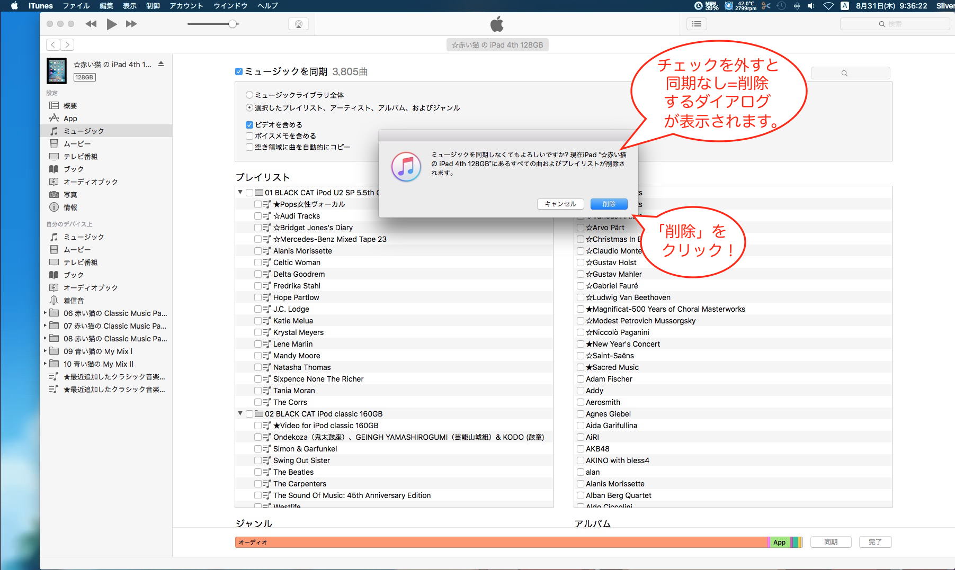The image size is (955, 570).
Task: Expand 10 青い猫の My Mix II folder
Action: coord(45,364)
